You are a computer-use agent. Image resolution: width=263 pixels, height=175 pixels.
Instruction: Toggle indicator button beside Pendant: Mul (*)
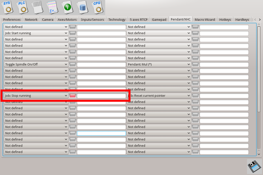pos(195,64)
